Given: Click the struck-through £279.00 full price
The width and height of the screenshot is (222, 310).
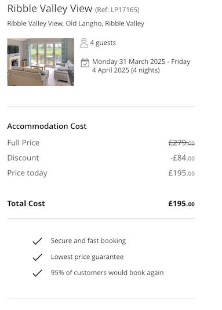Looking at the screenshot, I should tap(181, 143).
